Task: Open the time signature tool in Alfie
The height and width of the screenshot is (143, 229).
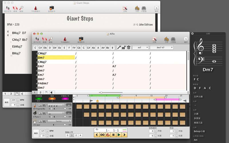Action: 37,39
